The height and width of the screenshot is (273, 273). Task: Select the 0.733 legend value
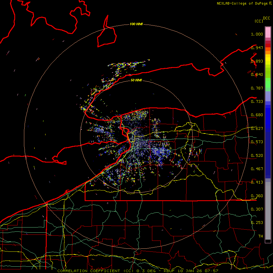click(257, 102)
